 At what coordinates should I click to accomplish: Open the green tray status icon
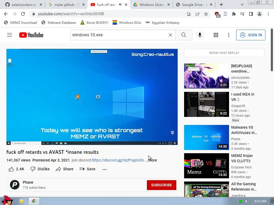pyautogui.click(x=241, y=201)
